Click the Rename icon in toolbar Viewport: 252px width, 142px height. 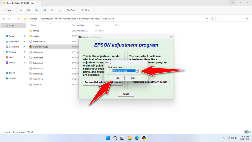click(44, 10)
